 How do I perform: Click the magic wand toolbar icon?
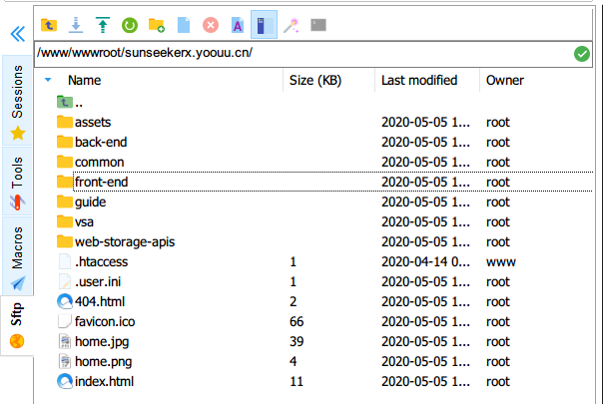pos(291,23)
